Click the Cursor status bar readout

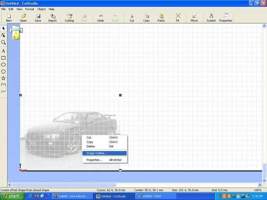pos(111,190)
